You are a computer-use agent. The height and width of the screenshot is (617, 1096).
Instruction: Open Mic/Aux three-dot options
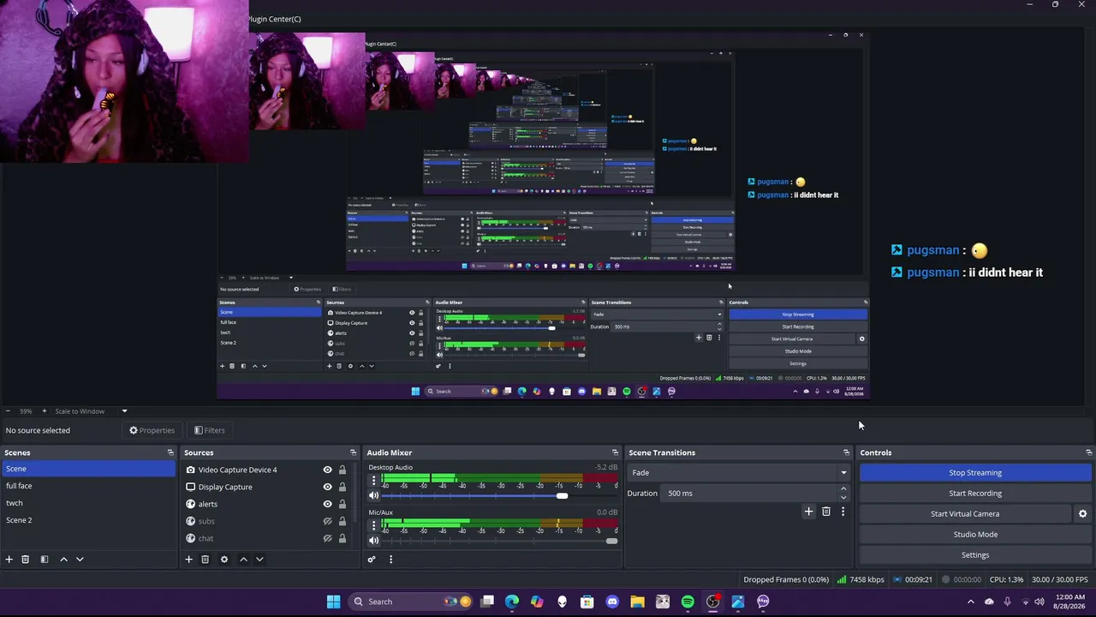click(x=373, y=524)
